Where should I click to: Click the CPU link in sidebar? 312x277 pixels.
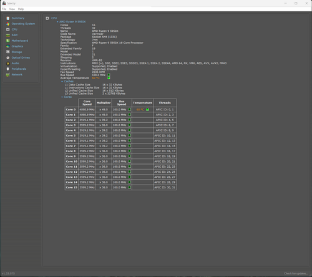click(14, 29)
